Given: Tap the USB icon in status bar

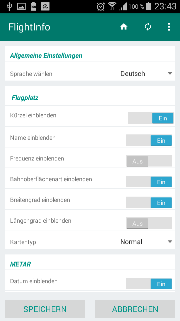Looking at the screenshot, I should tap(9, 6).
